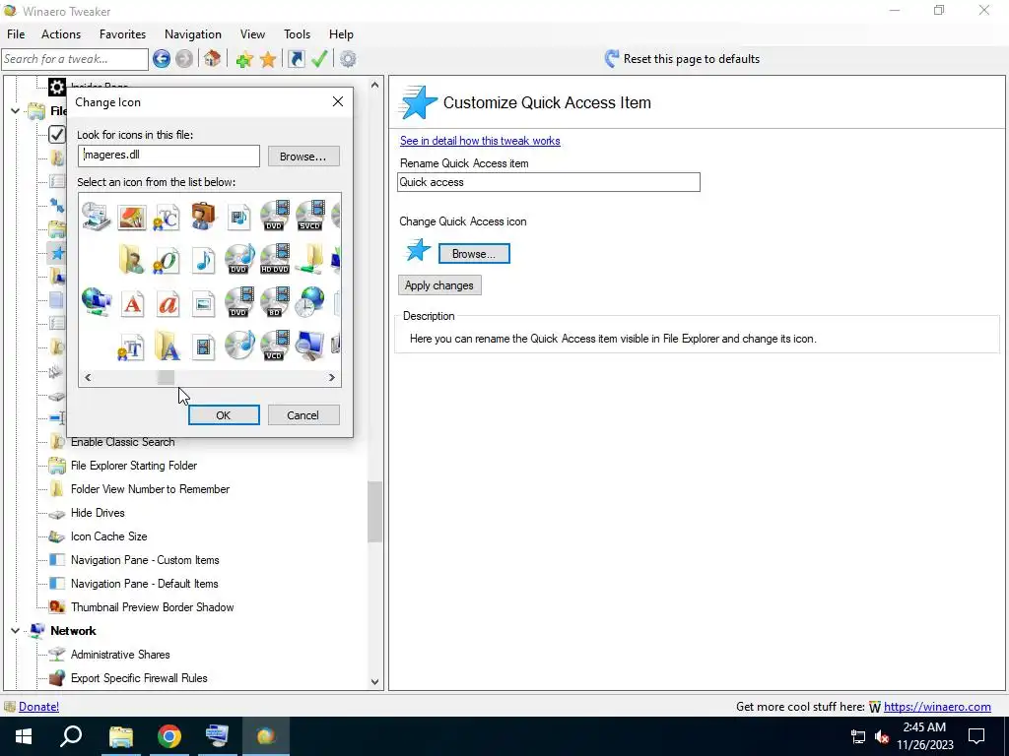The width and height of the screenshot is (1009, 756).
Task: Select the red uppercase A font icon
Action: [133, 303]
